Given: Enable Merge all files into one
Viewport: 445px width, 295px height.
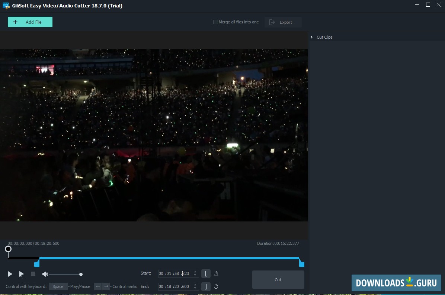Looking at the screenshot, I should point(215,22).
